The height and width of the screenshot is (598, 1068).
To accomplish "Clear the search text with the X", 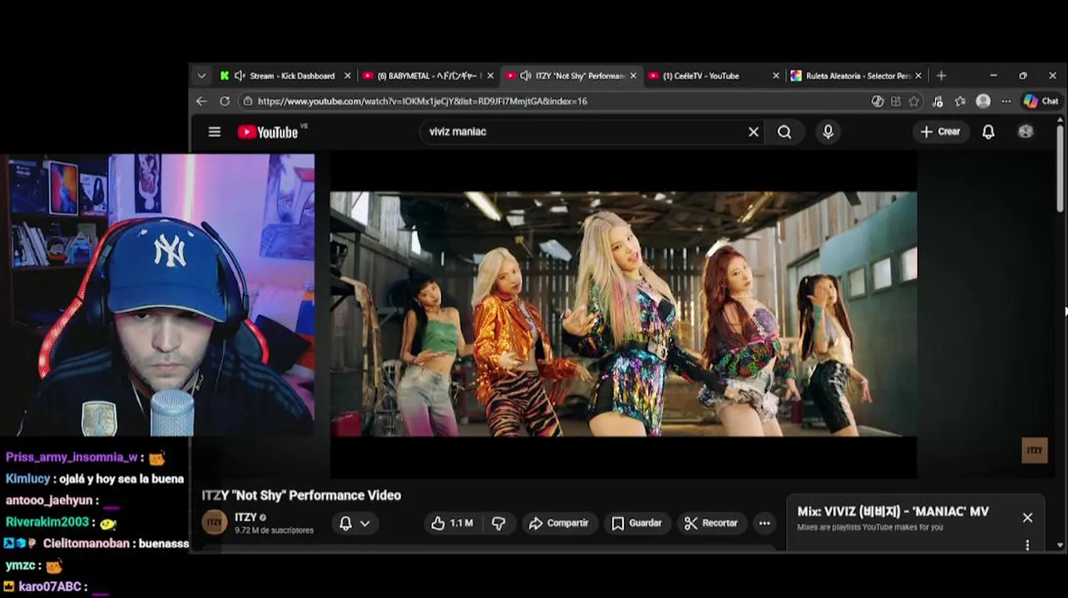I will coord(754,132).
